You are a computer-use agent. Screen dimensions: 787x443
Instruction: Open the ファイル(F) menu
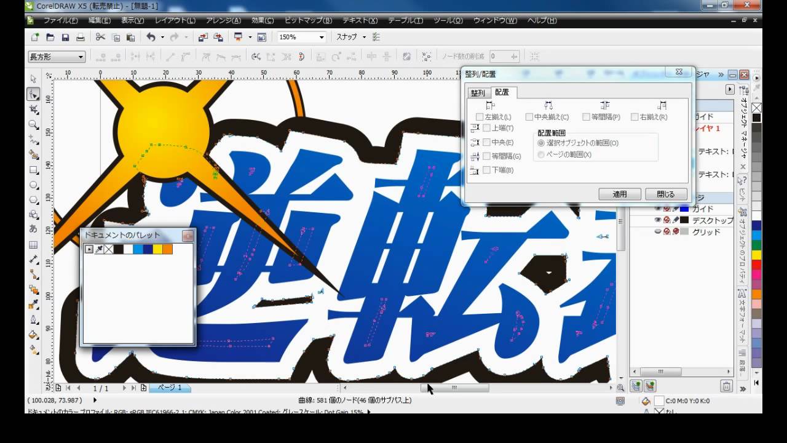(x=60, y=20)
